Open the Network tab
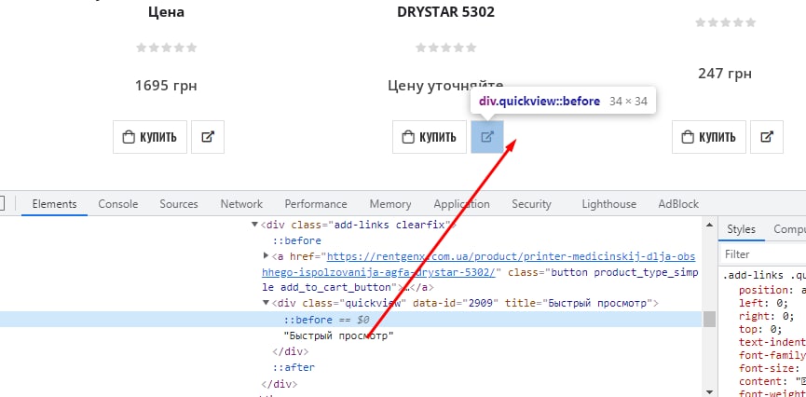 (x=241, y=204)
